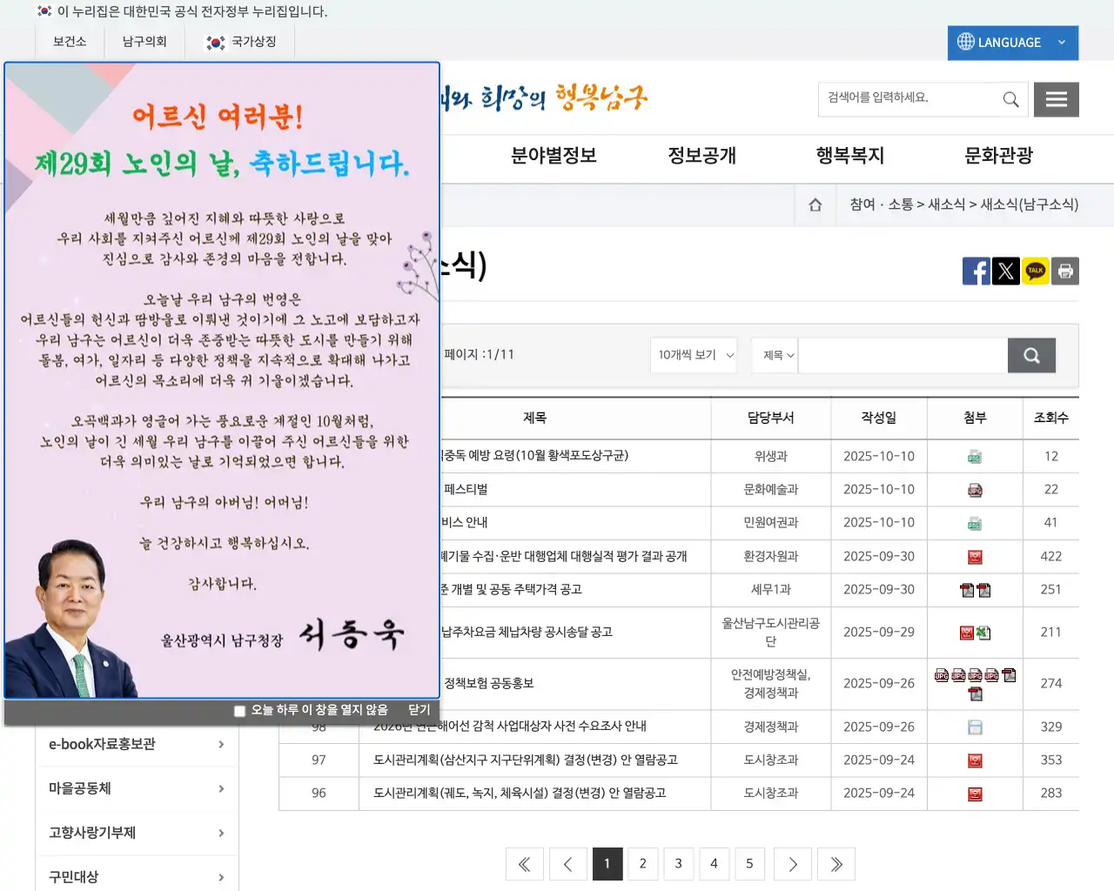
Task: Go to home via breadcrumb house icon
Action: point(815,204)
